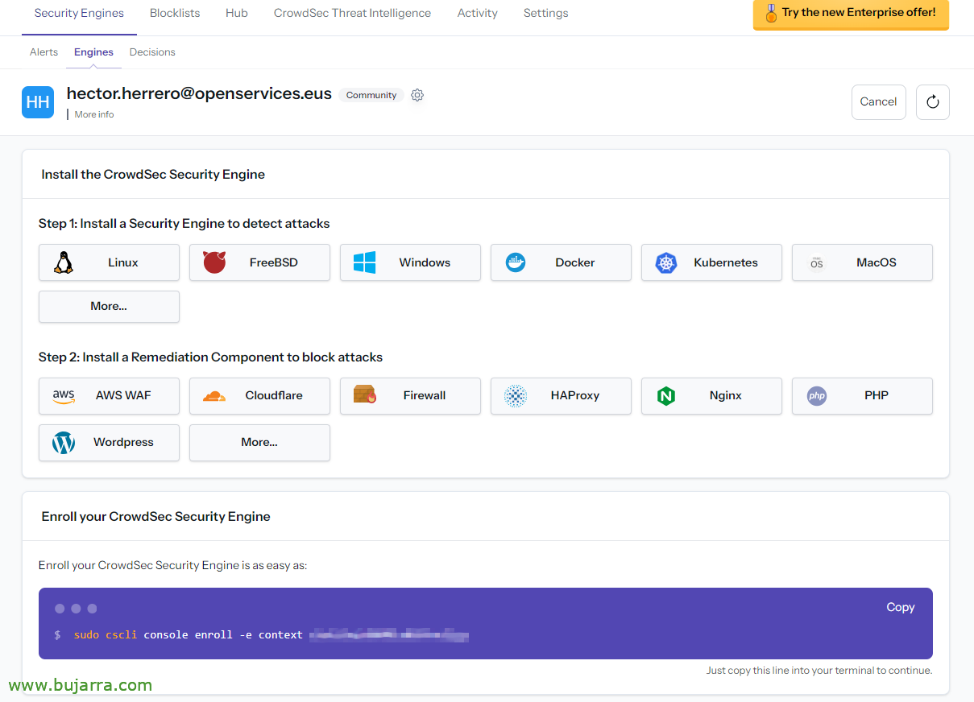974x702 pixels.
Task: Click the Firewall brick wall icon
Action: [365, 394]
